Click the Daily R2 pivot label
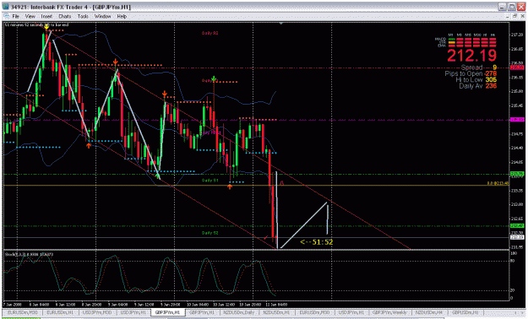Screen dimensions: 528x319 [210, 33]
